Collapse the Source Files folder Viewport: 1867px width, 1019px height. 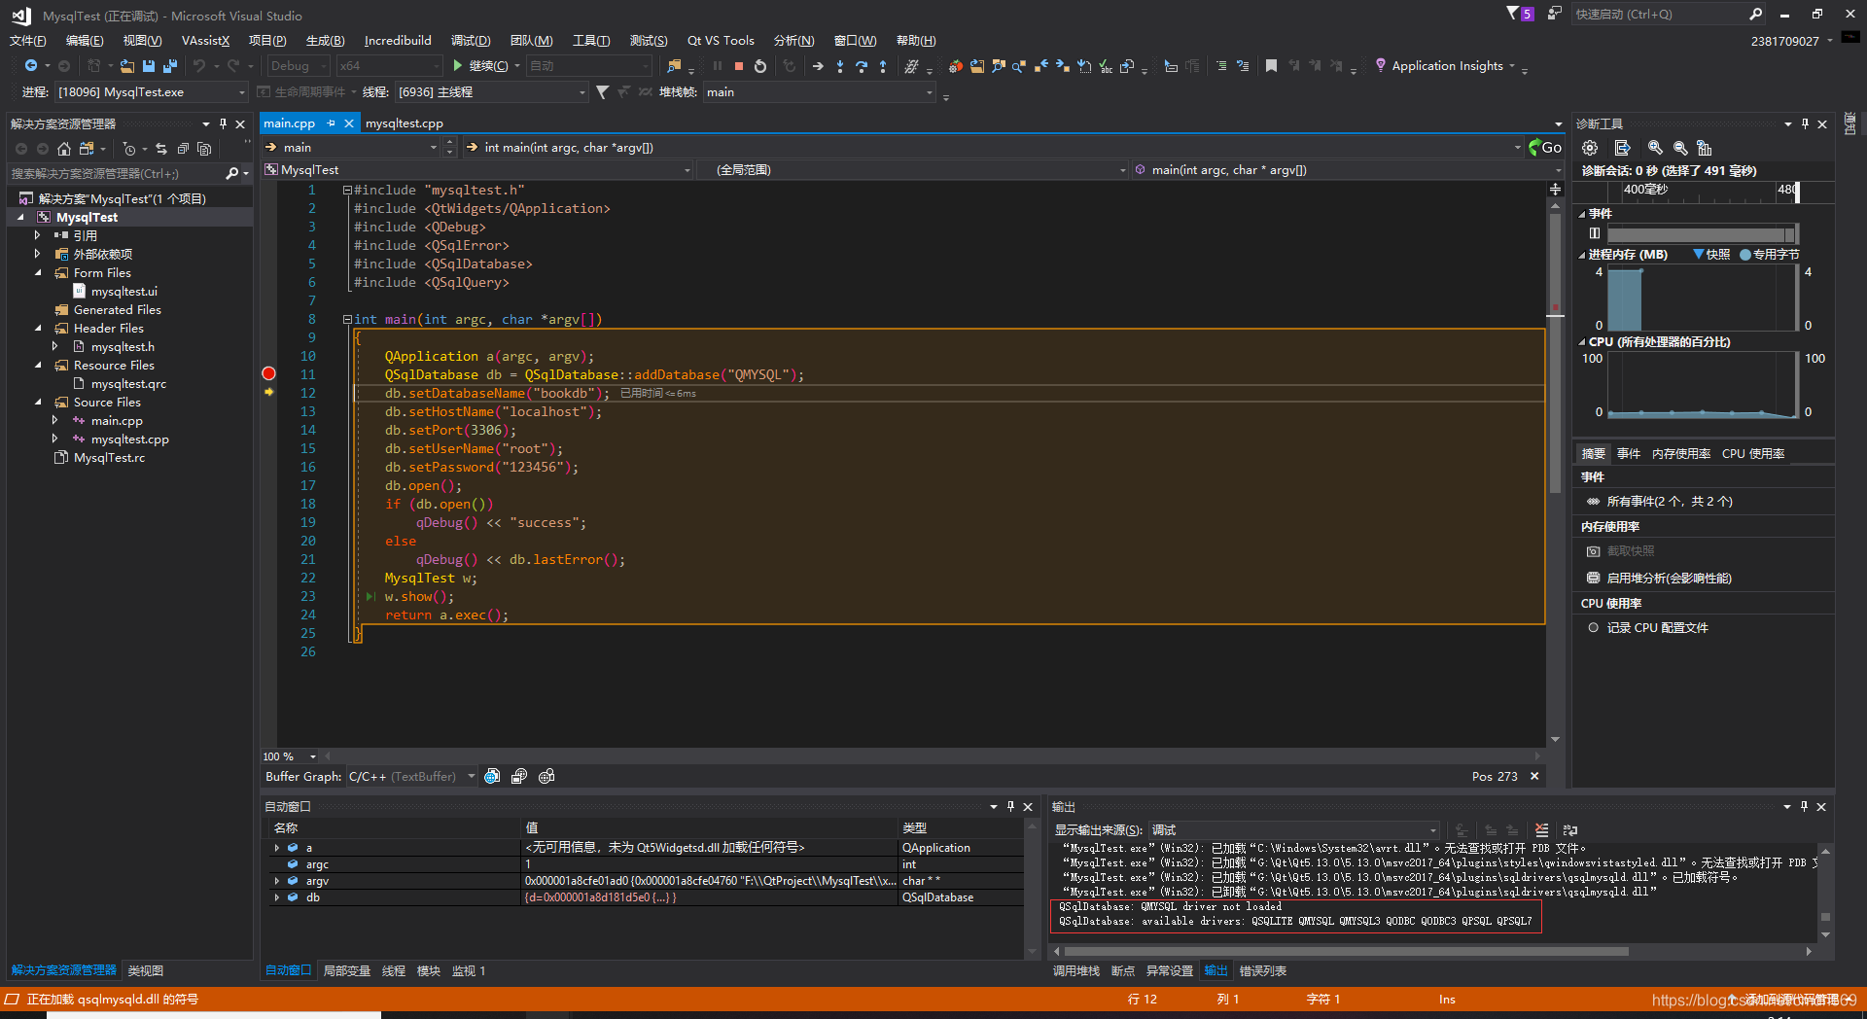coord(39,403)
